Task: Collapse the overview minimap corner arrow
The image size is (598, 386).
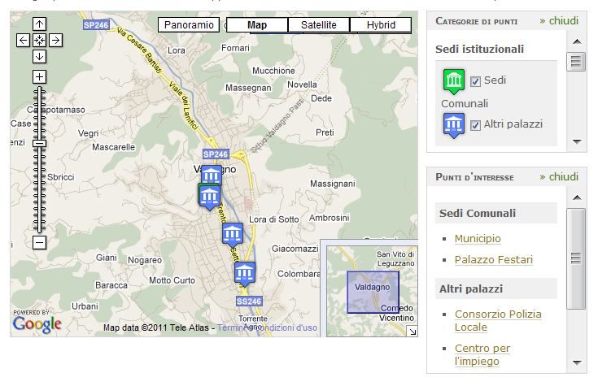Action: tap(412, 331)
